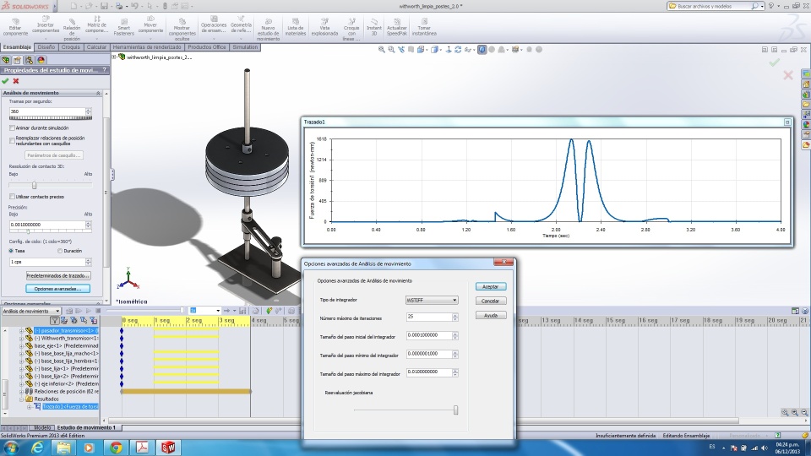Click Opciones avanzadas button
The width and height of the screenshot is (811, 456).
click(58, 289)
